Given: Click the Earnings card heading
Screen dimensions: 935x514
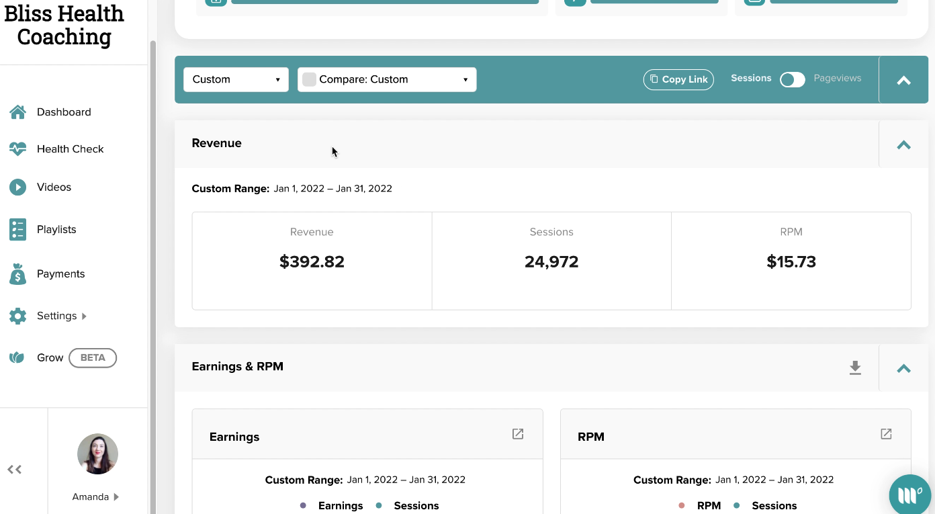Looking at the screenshot, I should 234,437.
